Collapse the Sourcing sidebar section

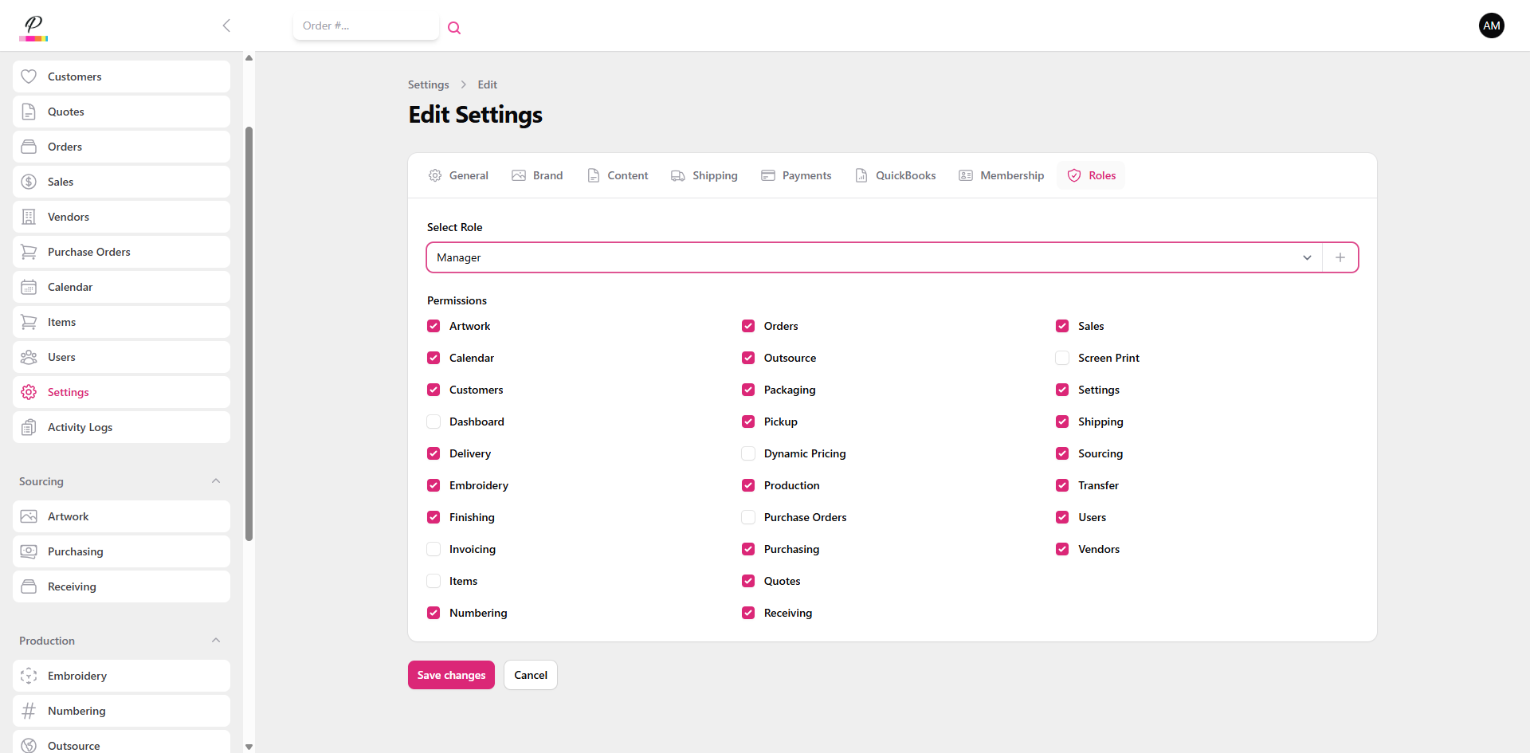(216, 481)
